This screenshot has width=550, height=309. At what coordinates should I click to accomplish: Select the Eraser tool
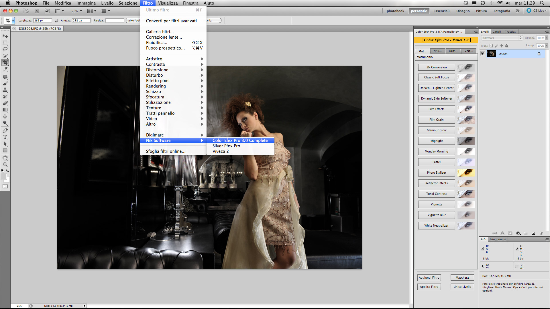(x=5, y=103)
